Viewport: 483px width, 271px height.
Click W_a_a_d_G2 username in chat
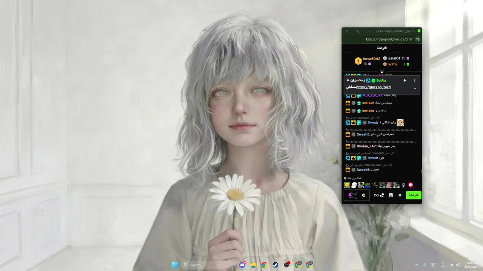coord(372,95)
